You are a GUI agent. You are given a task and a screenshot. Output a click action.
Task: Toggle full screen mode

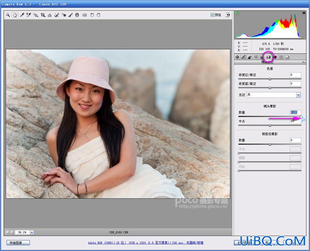[x=228, y=15]
